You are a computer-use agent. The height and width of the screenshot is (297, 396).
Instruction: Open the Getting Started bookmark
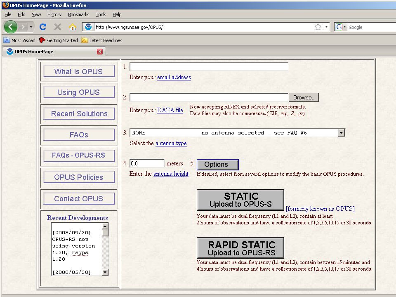58,40
